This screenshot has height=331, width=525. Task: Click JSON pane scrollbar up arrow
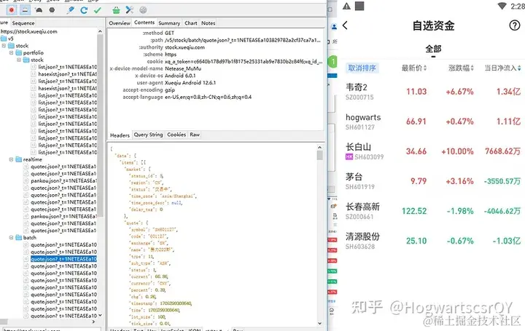point(320,147)
